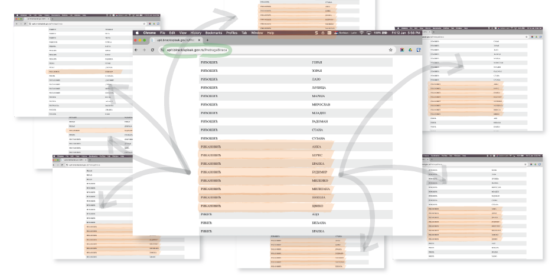Open the View menu
Viewport: 555px width, 276px height.
click(182, 33)
